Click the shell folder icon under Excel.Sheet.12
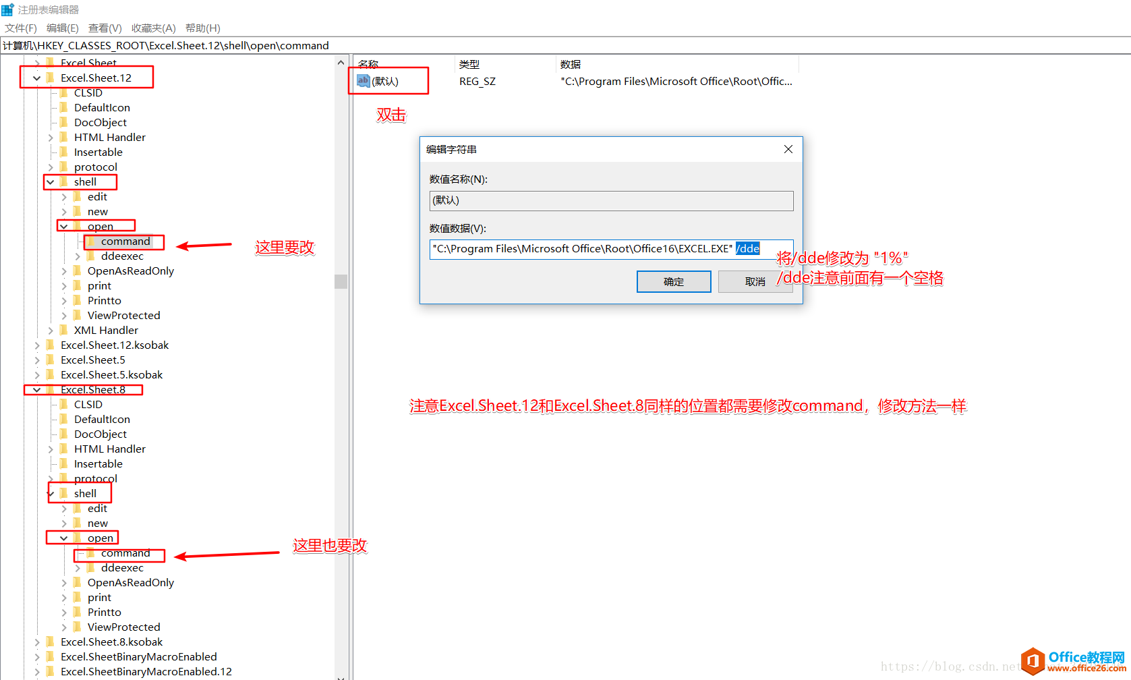Viewport: 1131px width, 680px height. tap(64, 181)
